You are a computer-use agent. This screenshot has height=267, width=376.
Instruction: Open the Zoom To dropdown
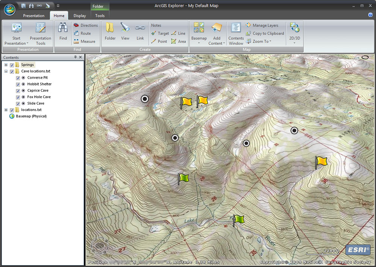coord(259,41)
